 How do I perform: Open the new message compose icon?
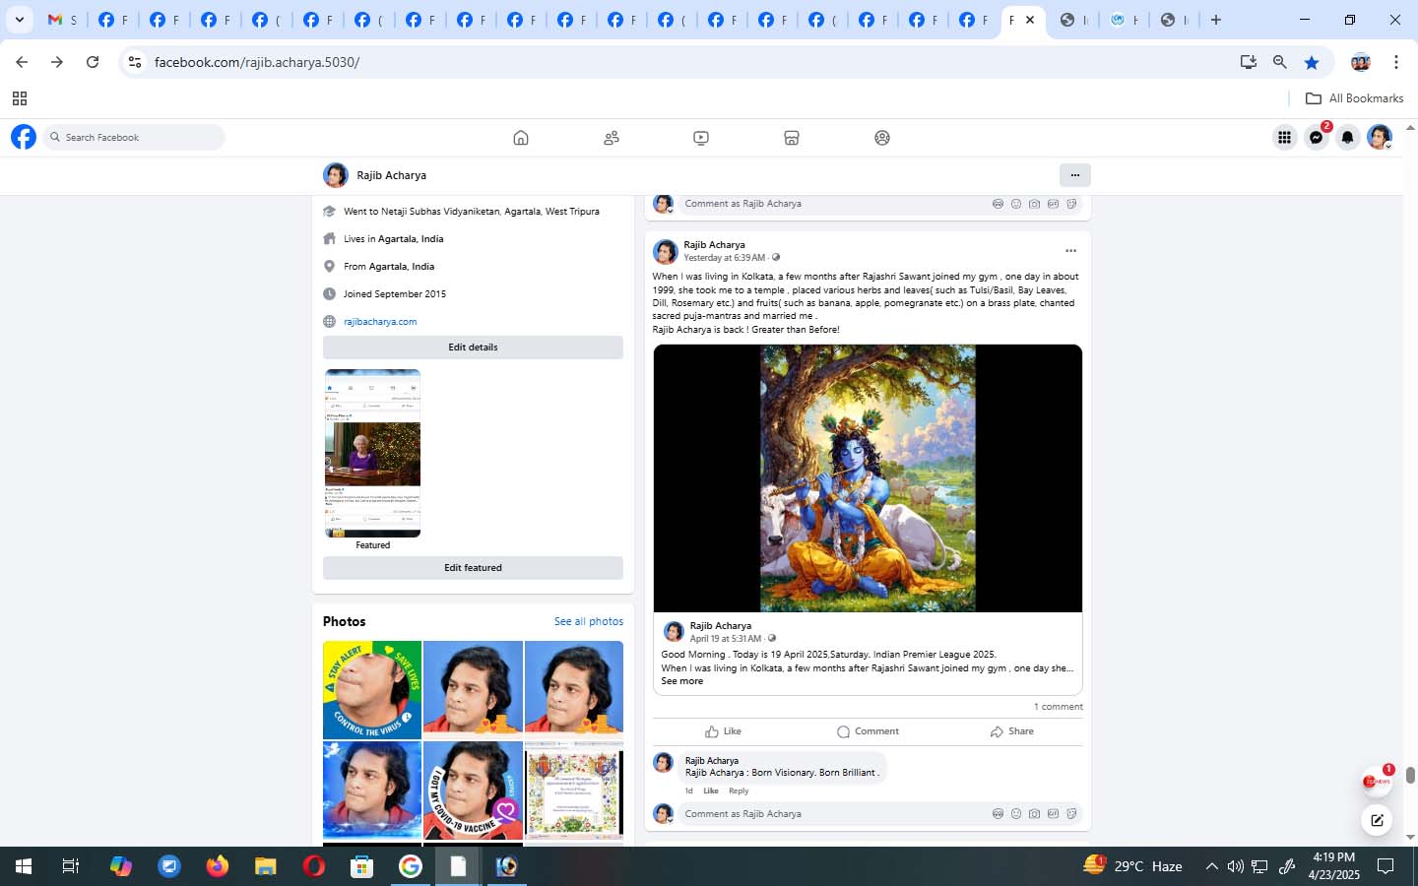1377,820
